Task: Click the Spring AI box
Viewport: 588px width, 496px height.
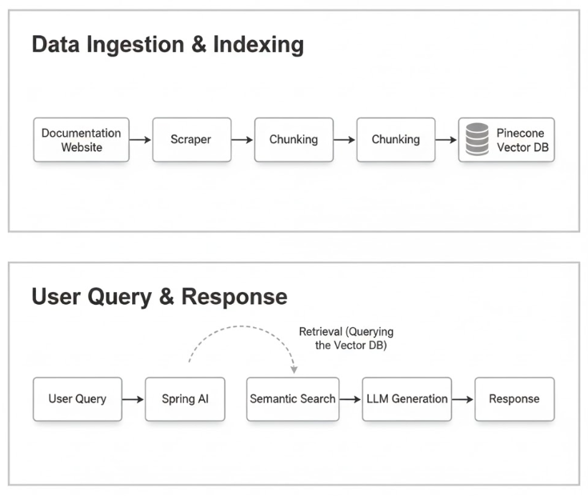Action: click(x=185, y=399)
